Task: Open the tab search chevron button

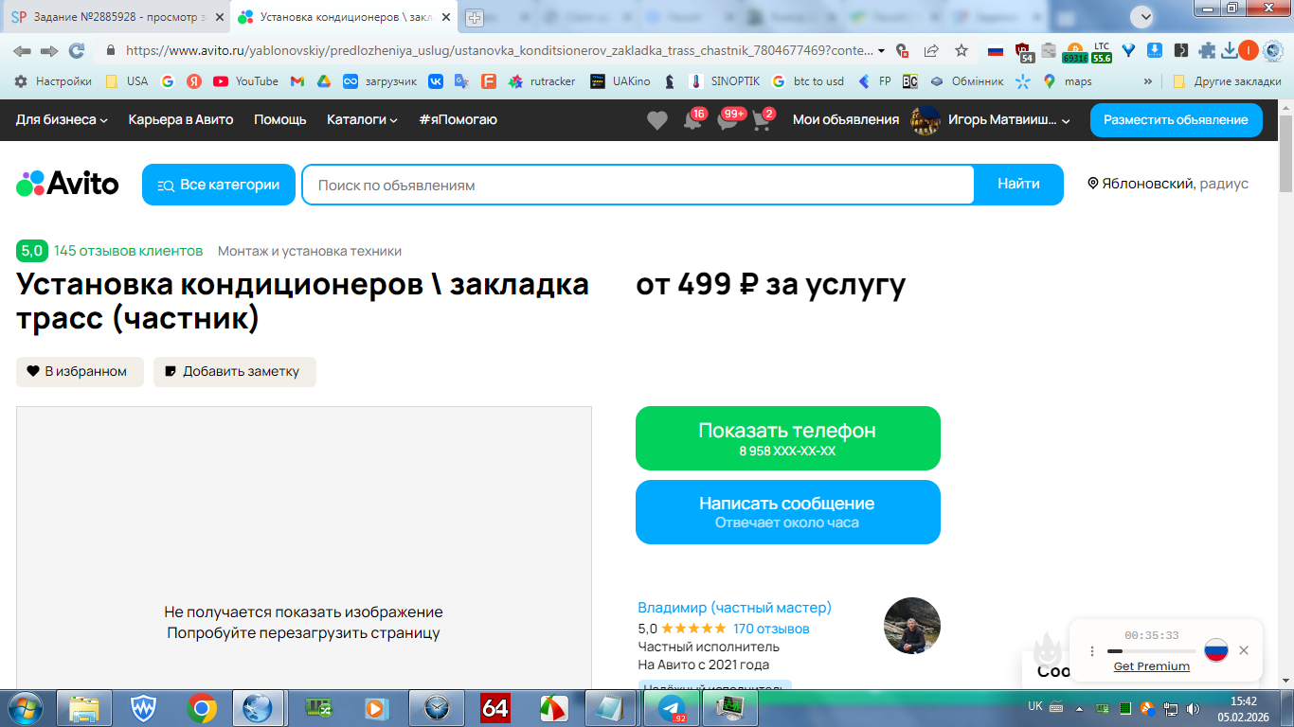Action: [x=1143, y=16]
